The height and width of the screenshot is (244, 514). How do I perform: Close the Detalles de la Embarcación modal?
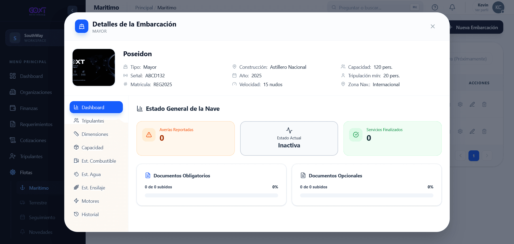(x=433, y=26)
